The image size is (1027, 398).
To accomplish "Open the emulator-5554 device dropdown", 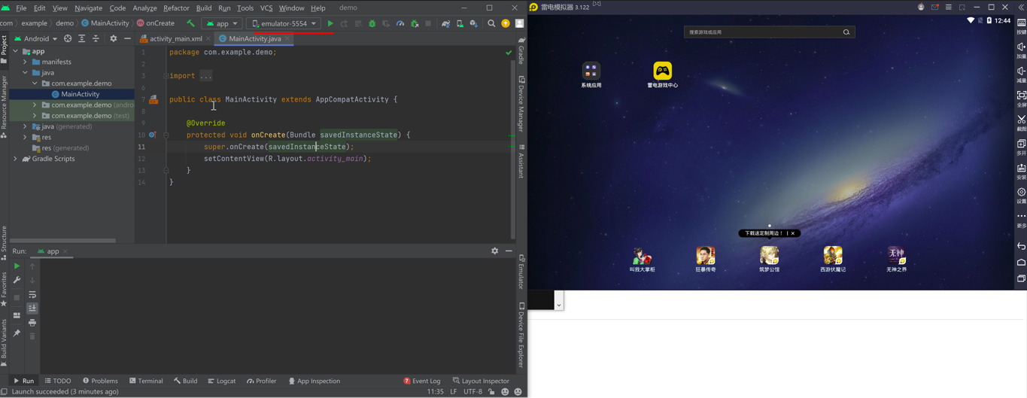I will point(284,23).
